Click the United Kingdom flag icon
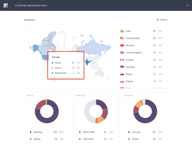The height and width of the screenshot is (144, 192). pos(122,53)
